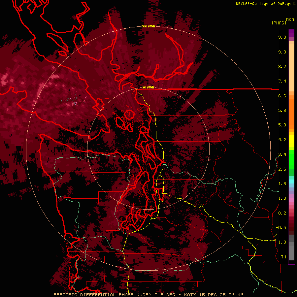Image resolution: width=297 pixels, height=297 pixels.
Task: Select the 2.6 scale value
Action: click(282, 169)
